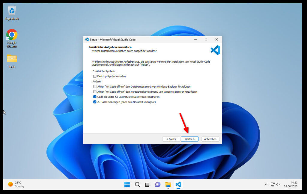Click the VS Code logo in setup title bar
Viewport: 307px width, 194px height.
[x=87, y=40]
